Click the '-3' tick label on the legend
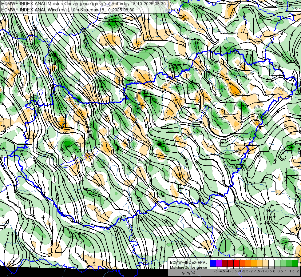 tap(240, 271)
